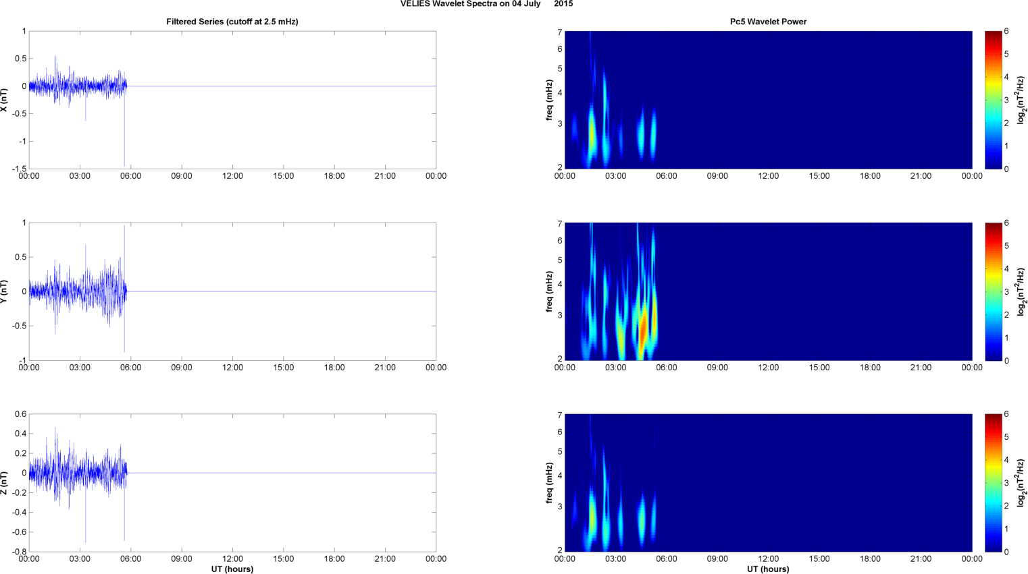This screenshot has height=574, width=1028.
Task: Click the colorbar beside the X-component spectrogram
Action: pos(993,100)
